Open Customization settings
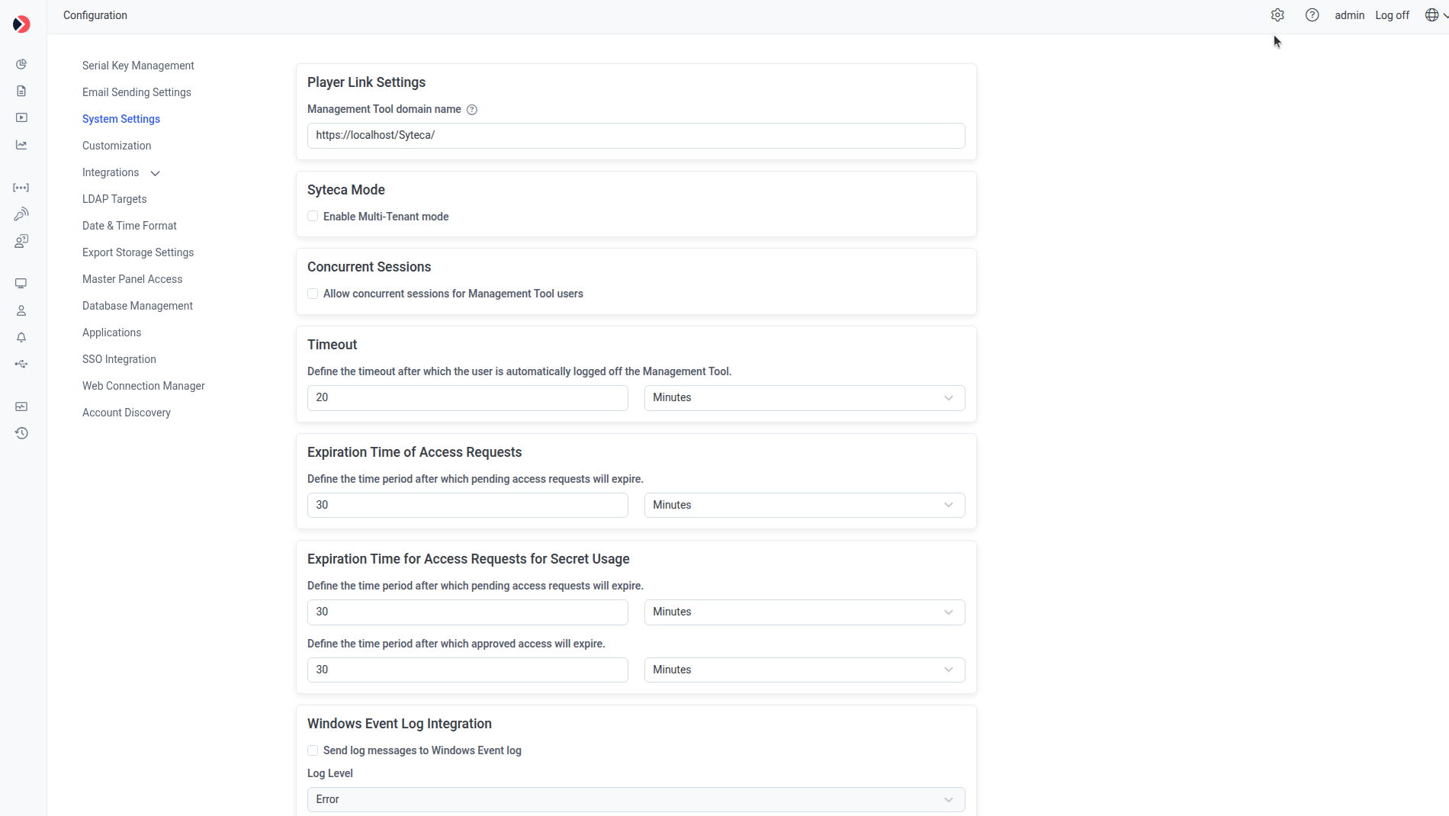Screen dimensions: 1449x816 (117, 146)
